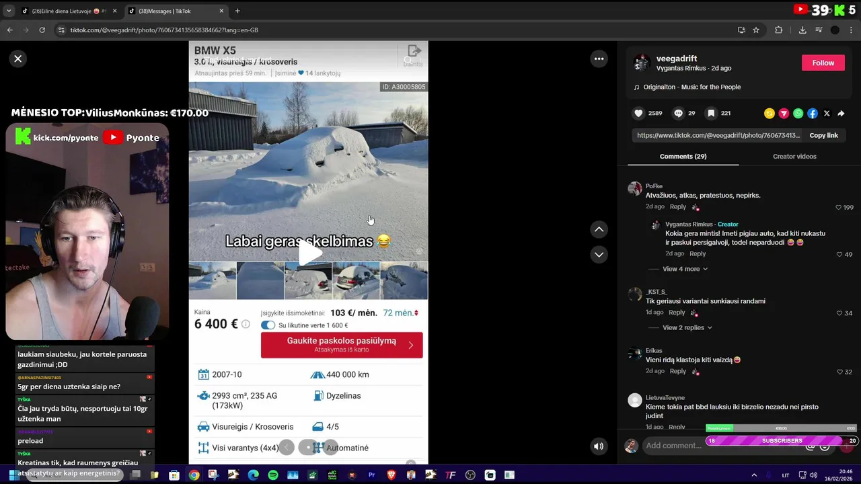
Task: Open OBS Studio from the taskbar
Action: pyautogui.click(x=470, y=475)
